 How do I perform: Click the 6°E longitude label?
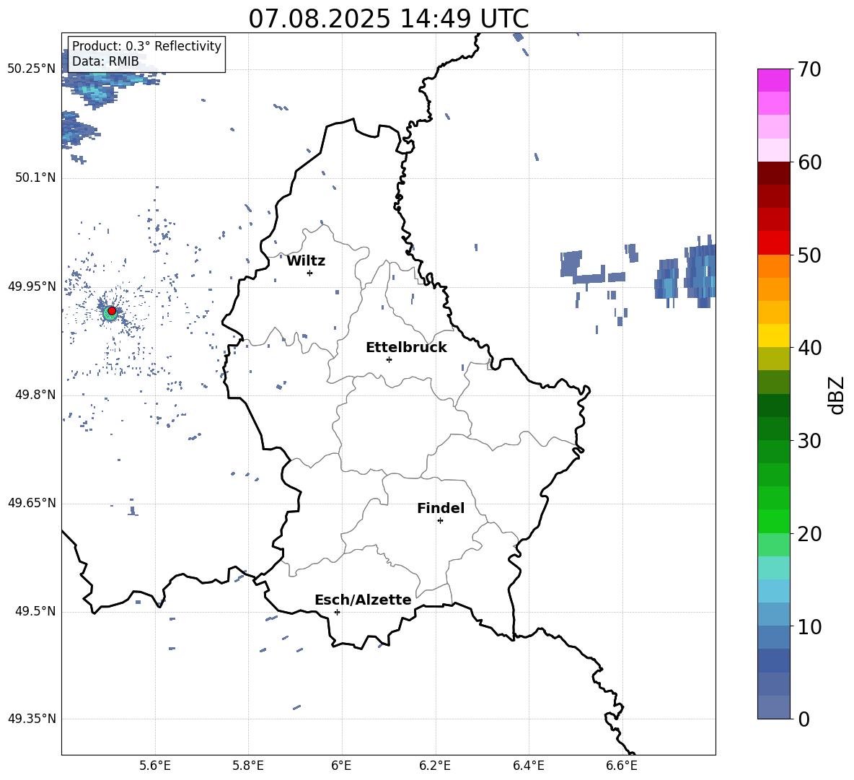[x=341, y=766]
